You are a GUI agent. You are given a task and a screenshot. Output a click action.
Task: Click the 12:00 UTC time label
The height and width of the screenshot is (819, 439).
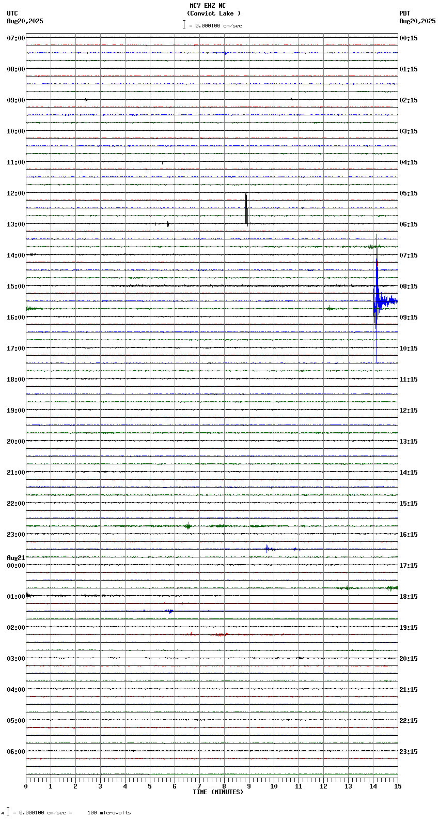pyautogui.click(x=16, y=193)
